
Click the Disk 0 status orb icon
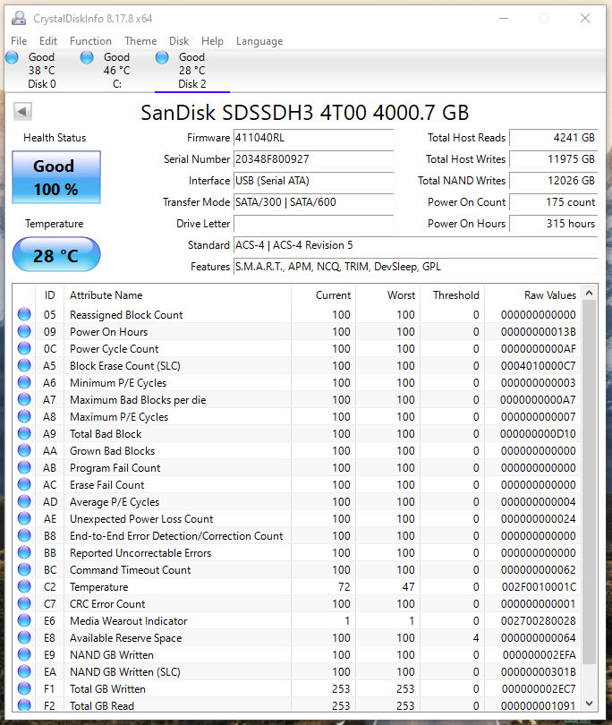click(x=12, y=58)
